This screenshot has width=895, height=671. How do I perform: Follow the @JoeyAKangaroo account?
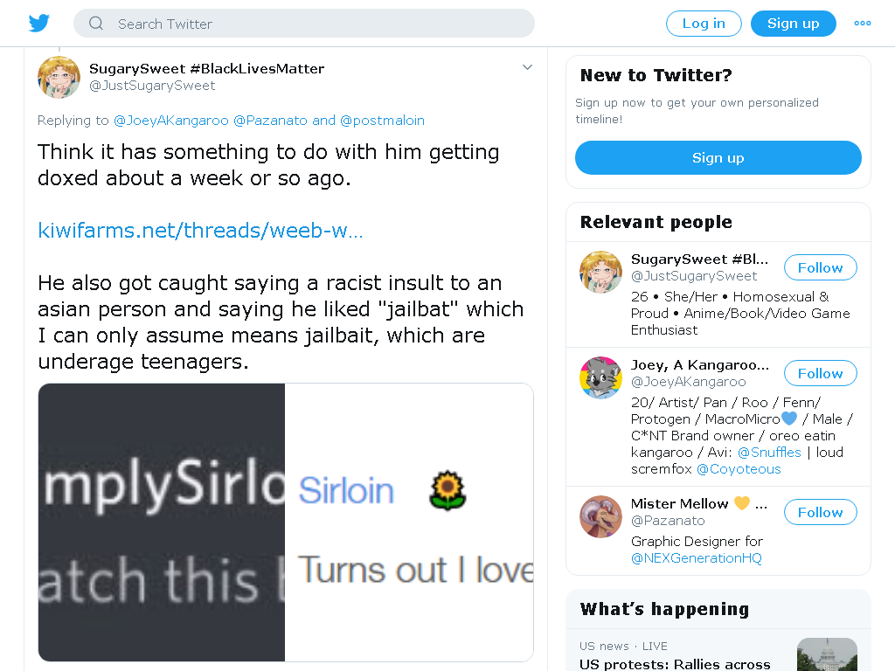[x=820, y=373]
